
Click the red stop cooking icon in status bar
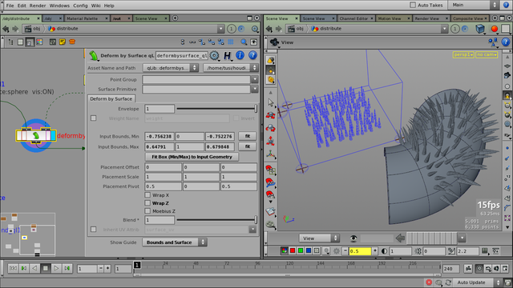429,282
